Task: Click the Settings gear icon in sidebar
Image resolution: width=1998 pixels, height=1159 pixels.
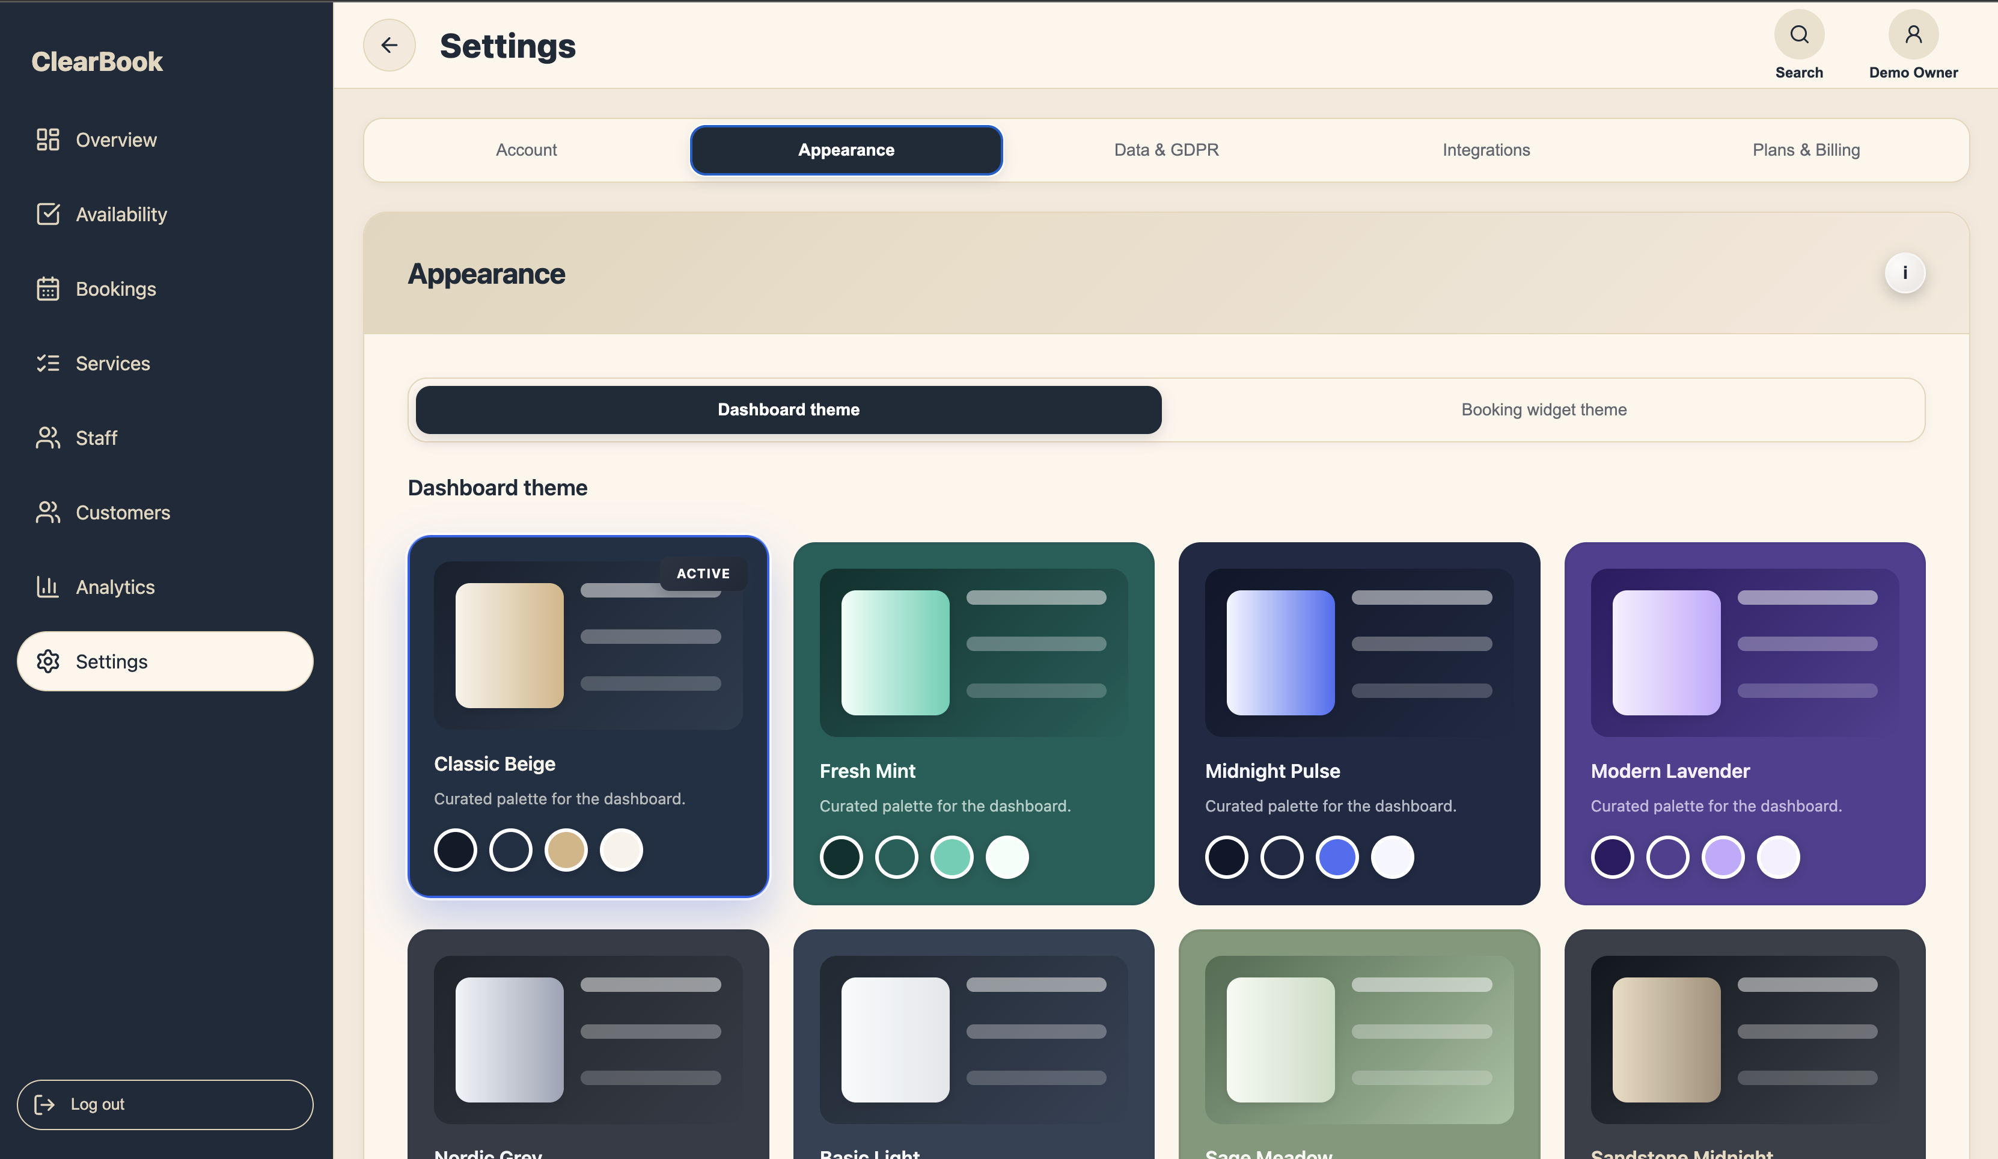Action: (x=47, y=661)
